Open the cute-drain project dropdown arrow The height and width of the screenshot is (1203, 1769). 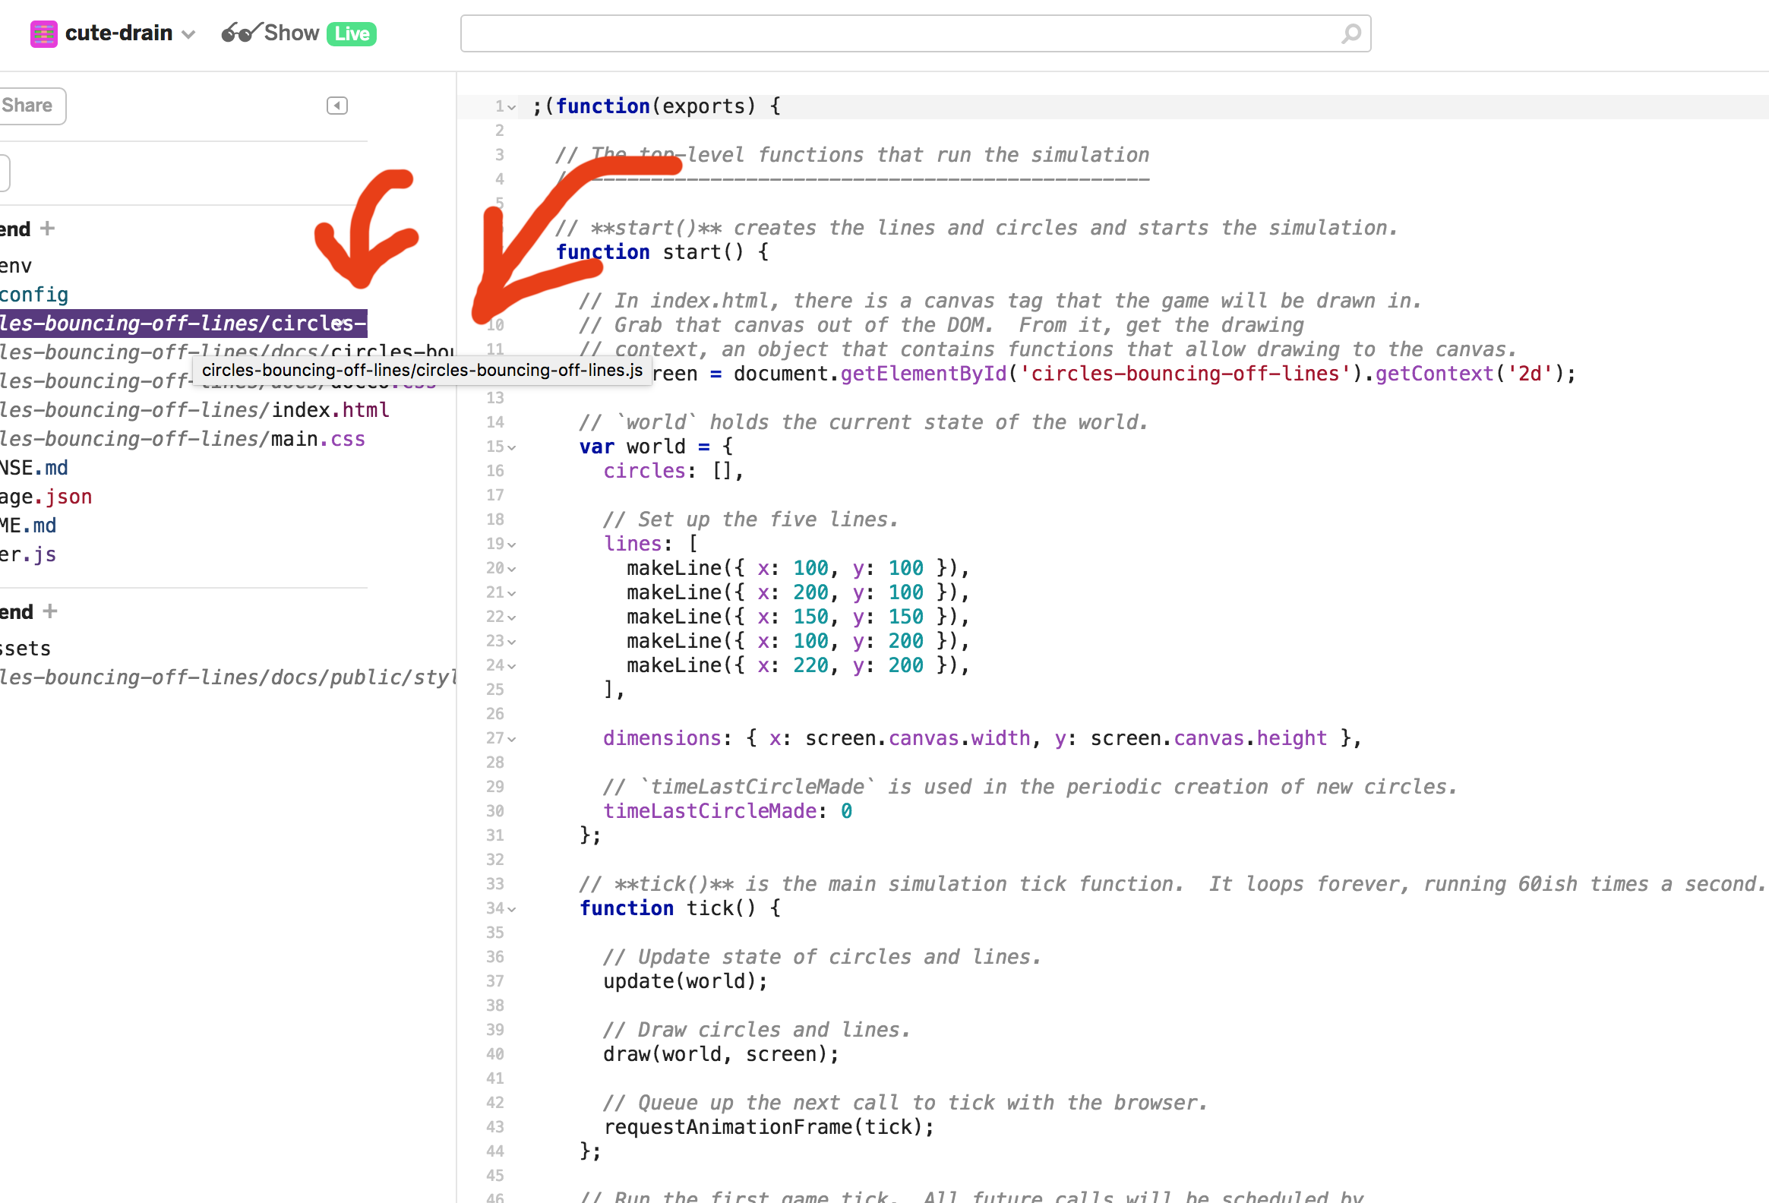tap(189, 34)
